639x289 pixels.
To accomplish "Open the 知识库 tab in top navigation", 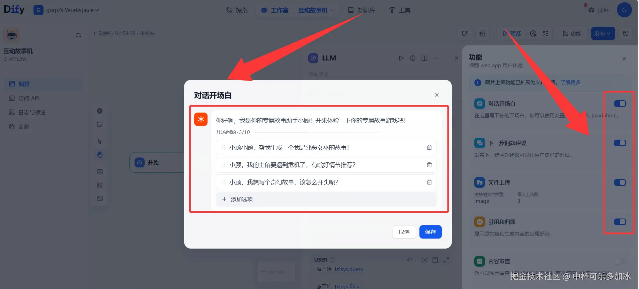I will [x=362, y=10].
